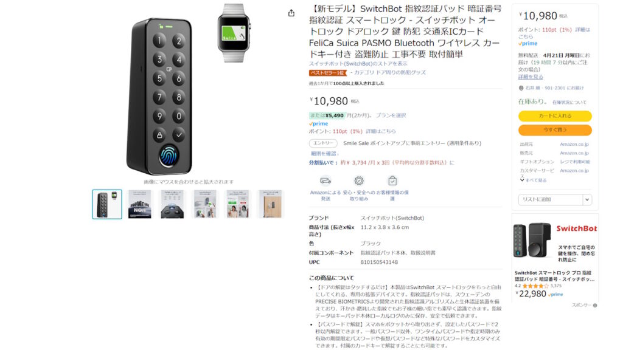
Task: Click the bestseller category link
Action: point(390,73)
